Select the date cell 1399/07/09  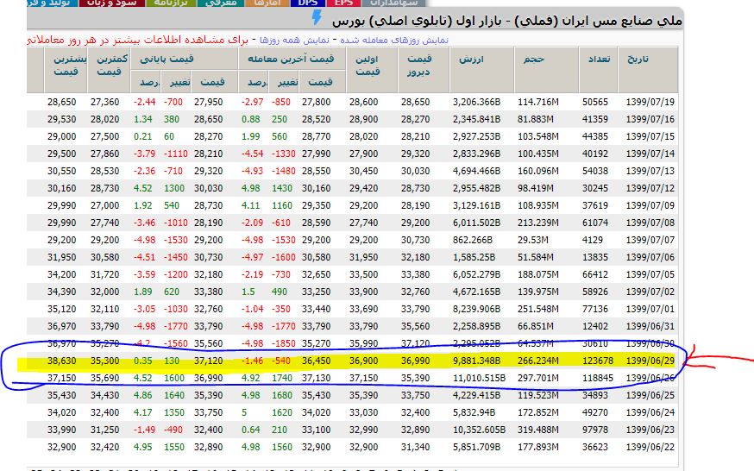coord(650,205)
